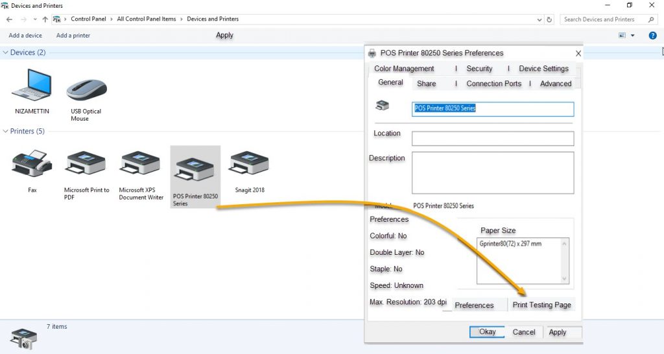The height and width of the screenshot is (354, 664).
Task: Click the Max. Resolution: 203 dpi text
Action: tap(409, 302)
